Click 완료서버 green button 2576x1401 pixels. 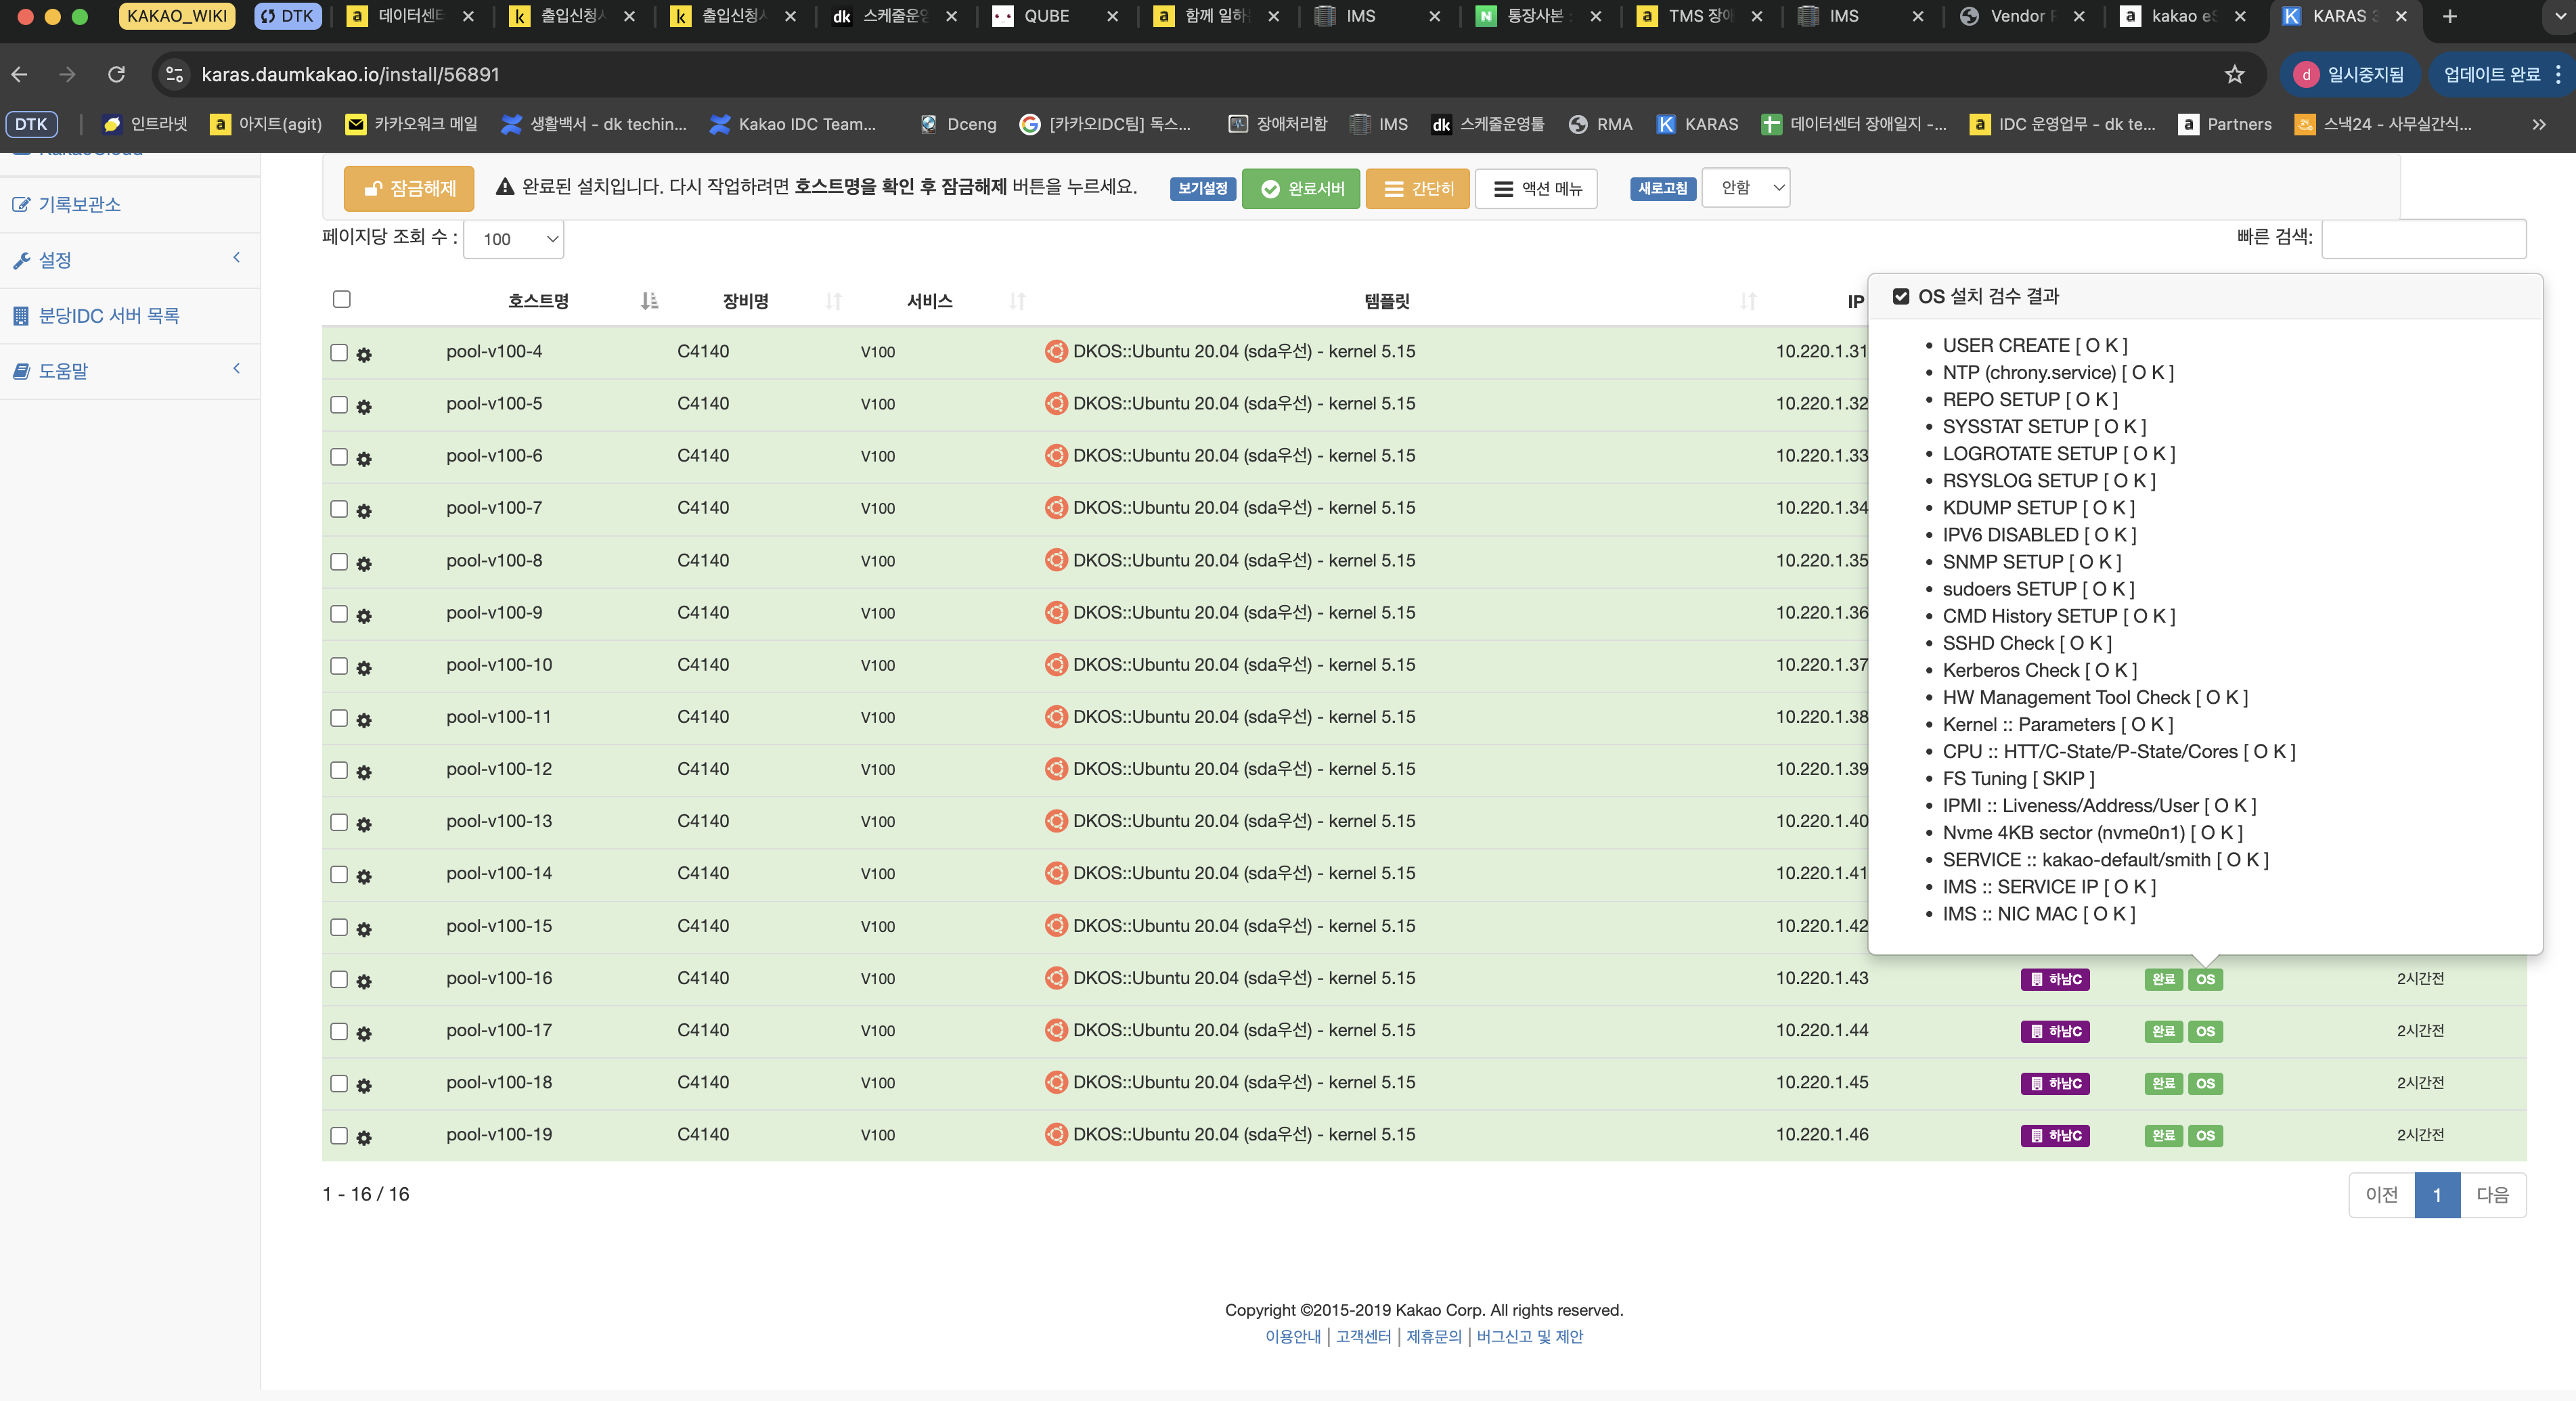click(x=1301, y=189)
